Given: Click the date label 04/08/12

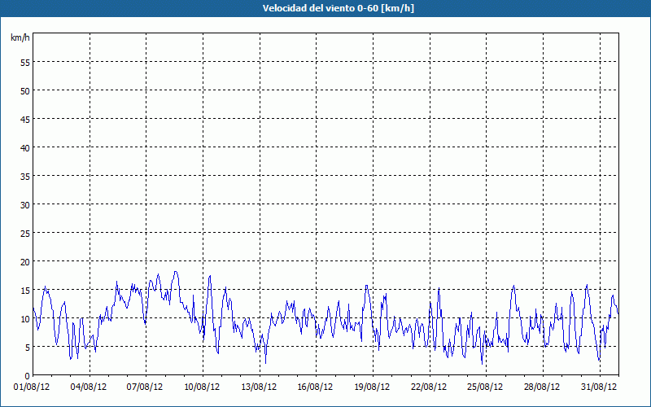Looking at the screenshot, I should (89, 387).
